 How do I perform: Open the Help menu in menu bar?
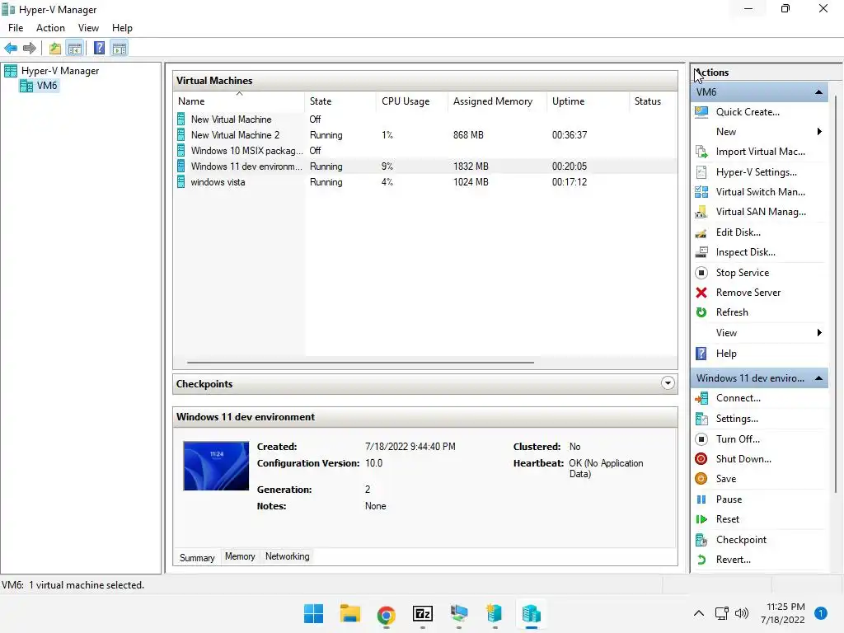pyautogui.click(x=122, y=28)
